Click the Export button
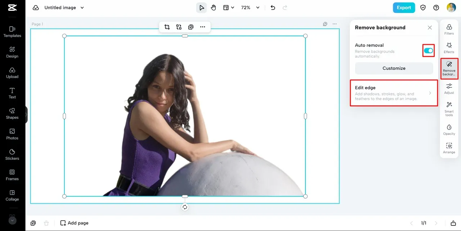The width and height of the screenshot is (461, 231). [404, 7]
